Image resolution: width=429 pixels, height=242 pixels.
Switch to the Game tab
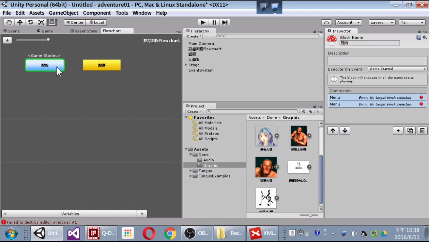45,31
